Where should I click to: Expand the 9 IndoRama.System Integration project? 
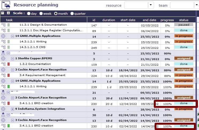point(13,109)
